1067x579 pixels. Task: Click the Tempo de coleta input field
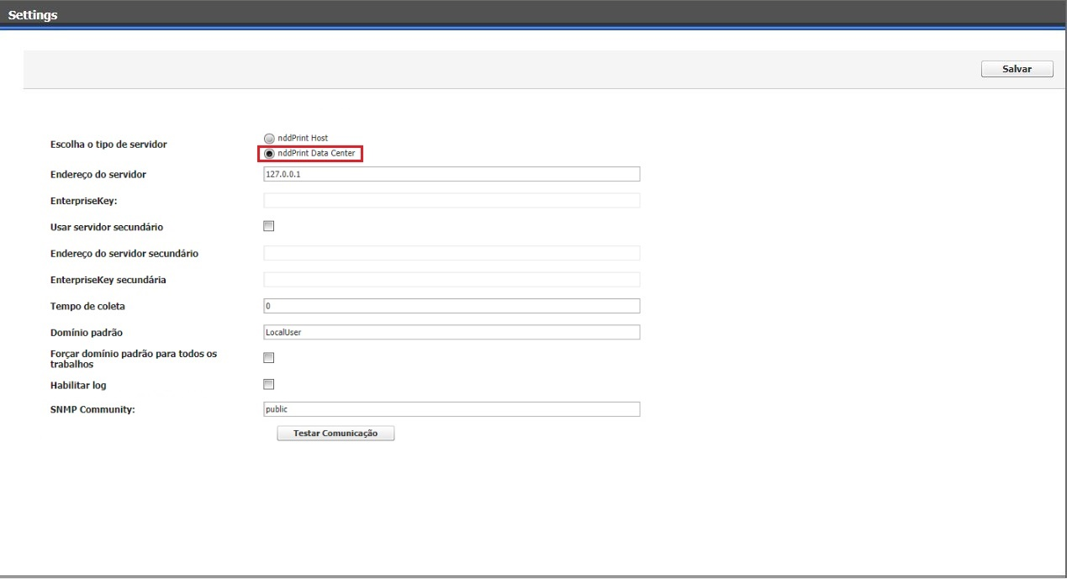(x=452, y=306)
